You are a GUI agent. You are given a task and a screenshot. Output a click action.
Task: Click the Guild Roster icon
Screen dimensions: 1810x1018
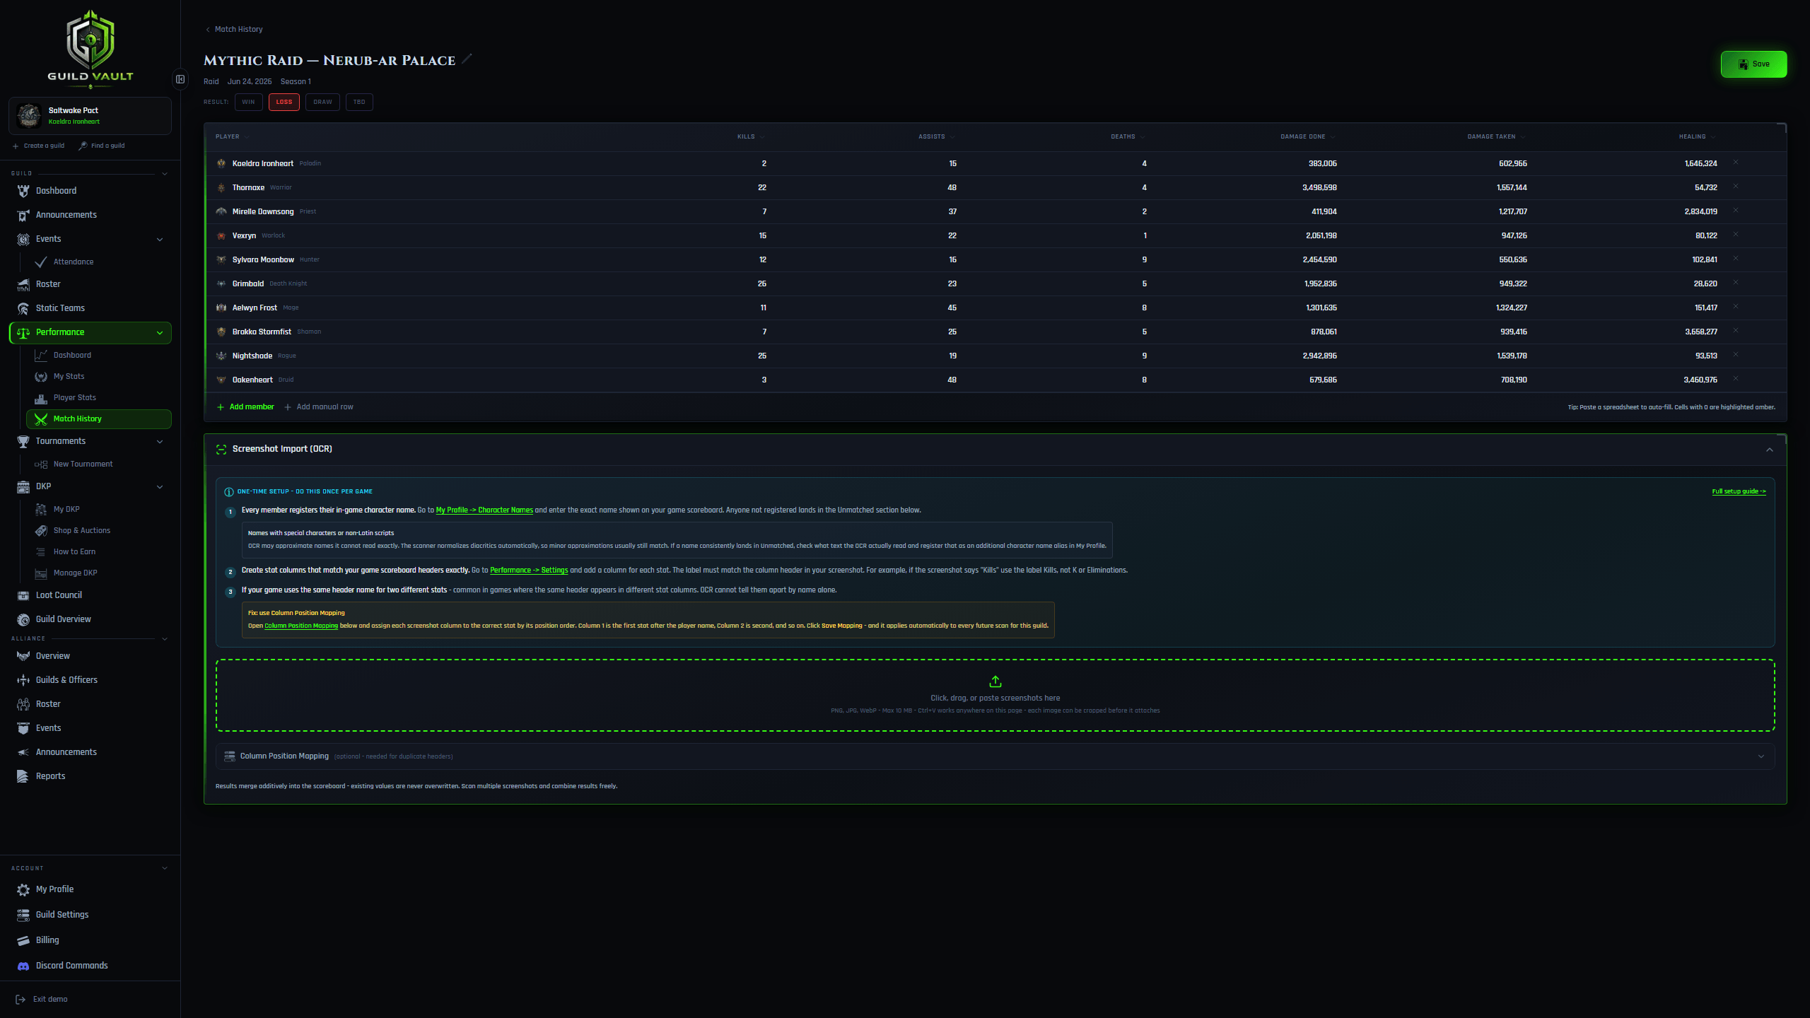coord(23,284)
